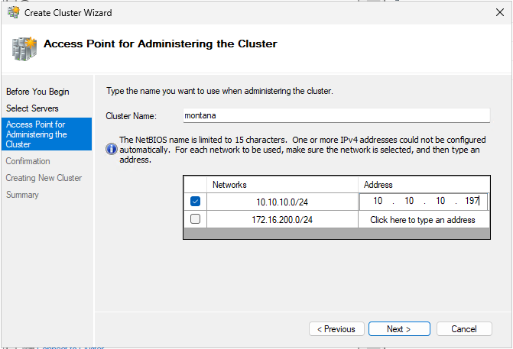Click 'Click here to type an address' cell
The image size is (513, 349).
click(422, 220)
